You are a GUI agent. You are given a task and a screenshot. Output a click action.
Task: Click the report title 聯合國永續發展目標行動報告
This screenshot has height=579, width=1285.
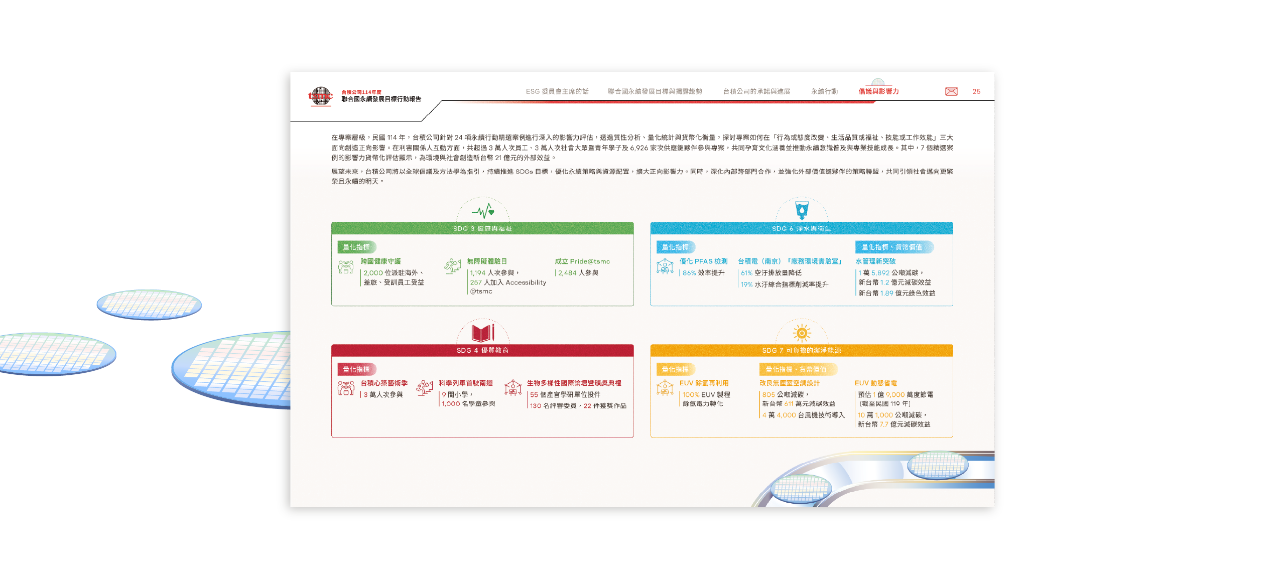pyautogui.click(x=381, y=99)
